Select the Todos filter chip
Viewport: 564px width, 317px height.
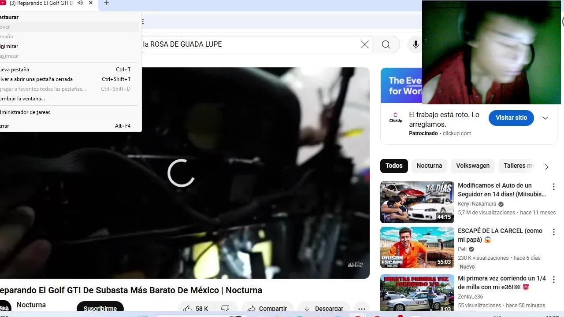click(394, 166)
